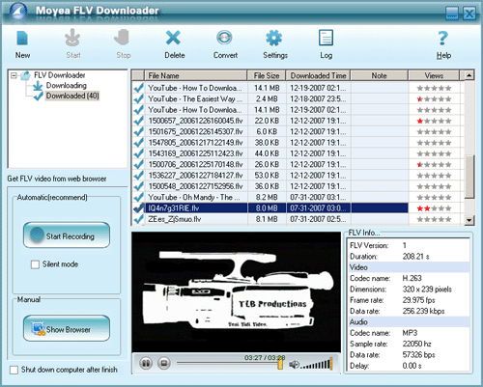The height and width of the screenshot is (387, 483).
Task: Click Sample rate value 22050 hz
Action: [416, 344]
